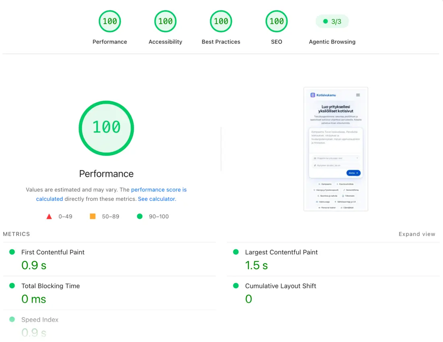Click the '0' Cumulative Layout Shift value
Viewport: 443px width, 342px height.
tap(248, 299)
